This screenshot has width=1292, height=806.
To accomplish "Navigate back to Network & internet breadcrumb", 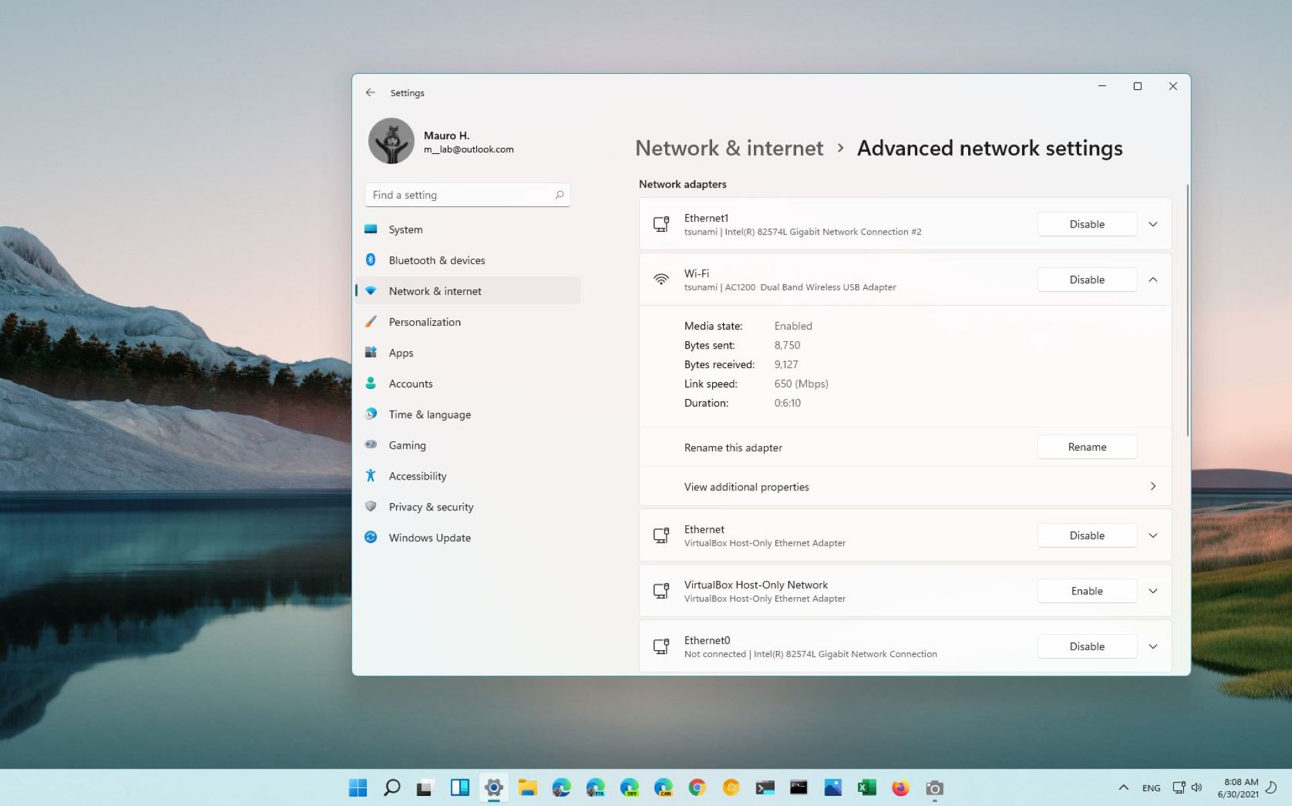I will [x=729, y=148].
